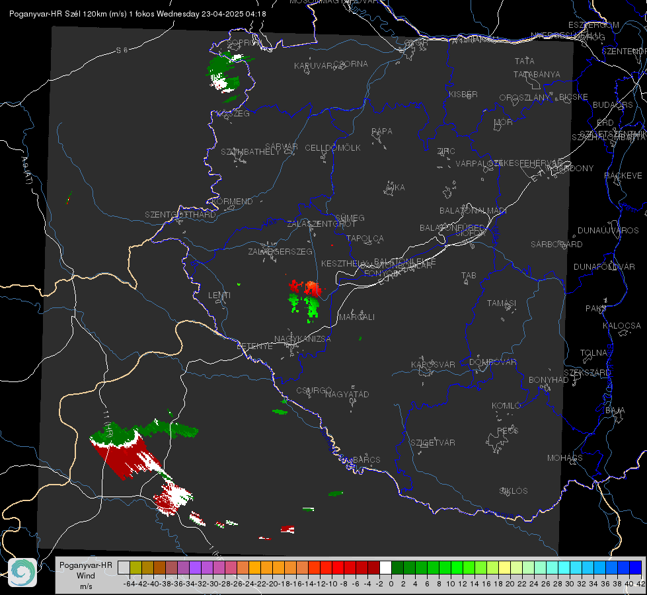Image resolution: width=647 pixels, height=595 pixels.
Task: Choose the olive swatch between -64 and -42
Action: [x=135, y=567]
